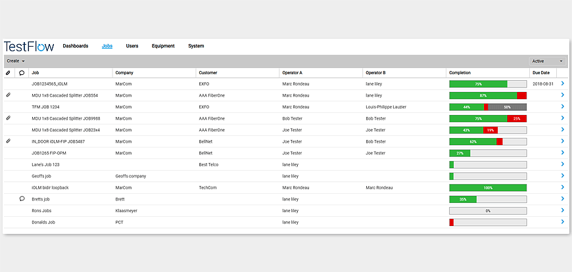Screen dimensions: 572x272
Task: Click company cell Brett
Action: tap(120, 200)
